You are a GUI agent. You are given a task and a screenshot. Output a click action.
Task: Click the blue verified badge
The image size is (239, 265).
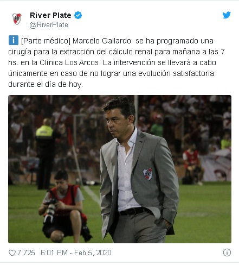pos(78,15)
